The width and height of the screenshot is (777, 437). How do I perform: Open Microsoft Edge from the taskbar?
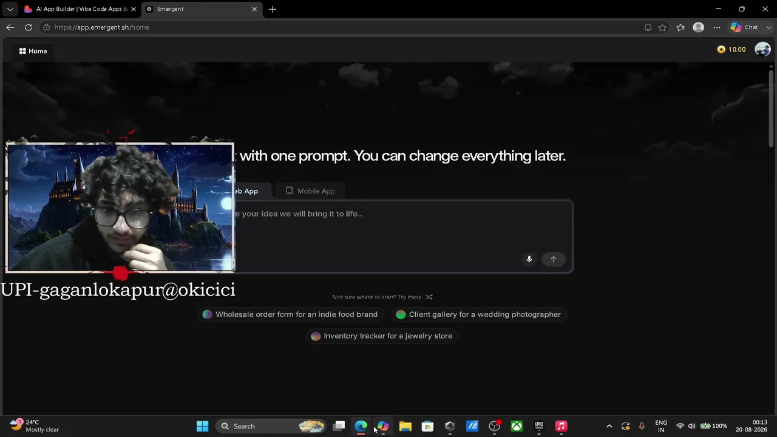pyautogui.click(x=361, y=426)
